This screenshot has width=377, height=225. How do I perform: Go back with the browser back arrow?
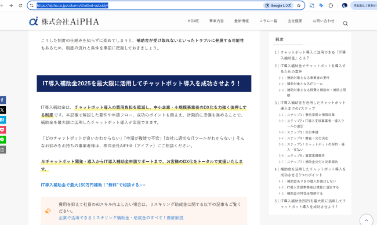(2, 5)
